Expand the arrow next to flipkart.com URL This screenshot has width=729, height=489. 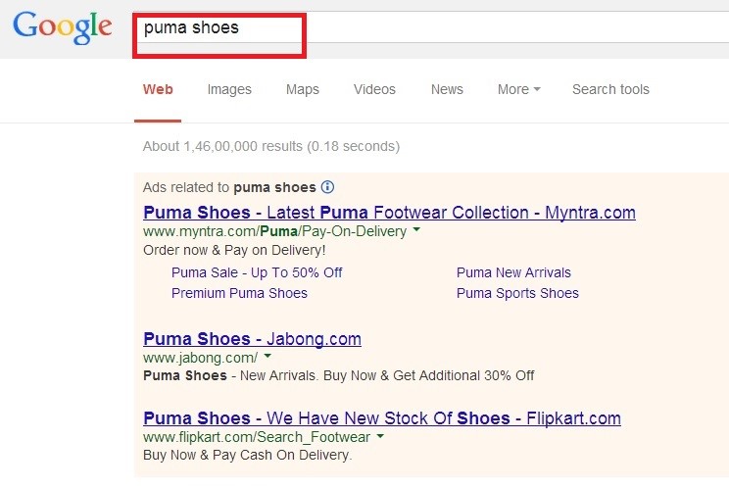[x=380, y=436]
